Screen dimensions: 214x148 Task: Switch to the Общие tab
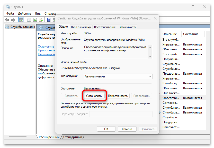(x=63, y=27)
